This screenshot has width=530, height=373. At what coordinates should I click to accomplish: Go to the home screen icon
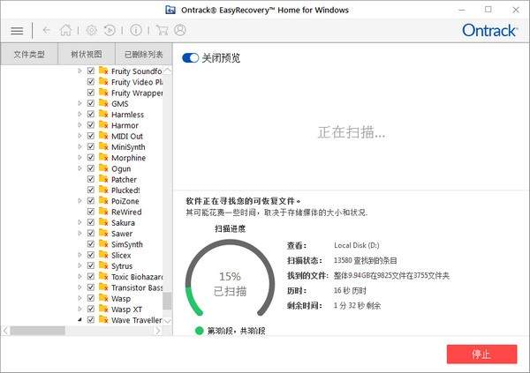click(65, 30)
